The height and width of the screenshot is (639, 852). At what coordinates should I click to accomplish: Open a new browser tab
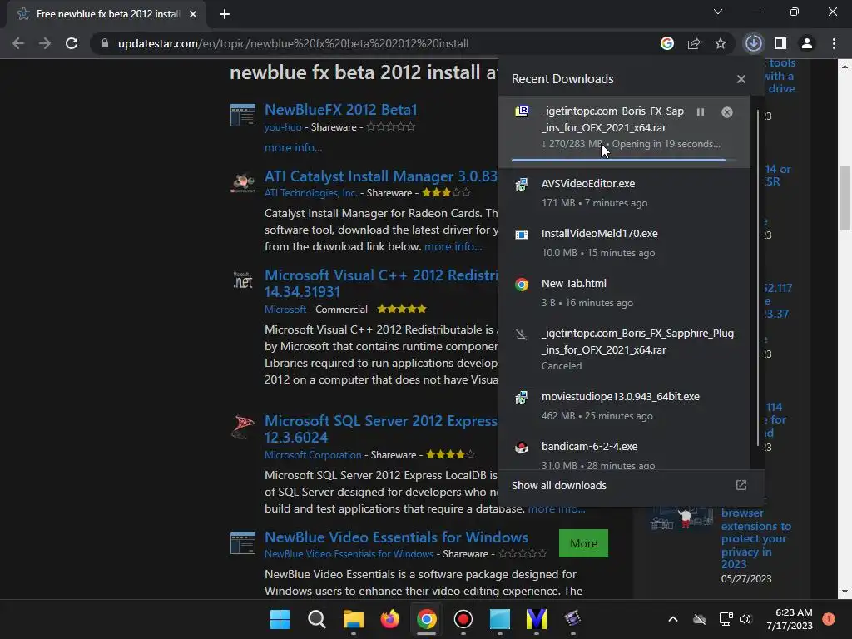tap(225, 14)
